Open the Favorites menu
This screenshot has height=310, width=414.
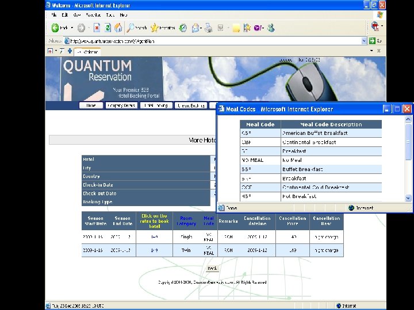pyautogui.click(x=93, y=15)
